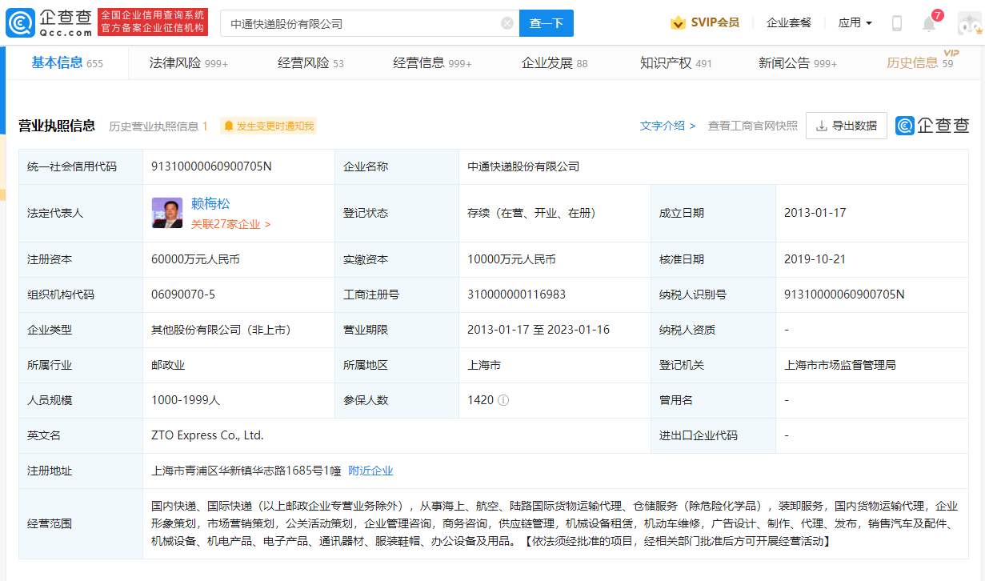Switch to the 经营信息 tab
The height and width of the screenshot is (581, 985).
[432, 62]
